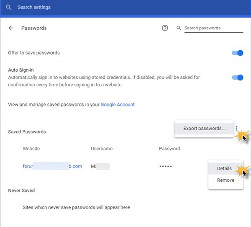
Task: Click the masked password dots
Action: (x=166, y=166)
